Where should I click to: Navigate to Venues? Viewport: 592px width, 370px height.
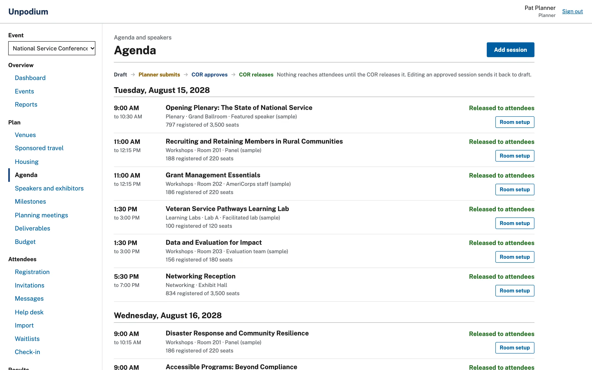tap(25, 135)
